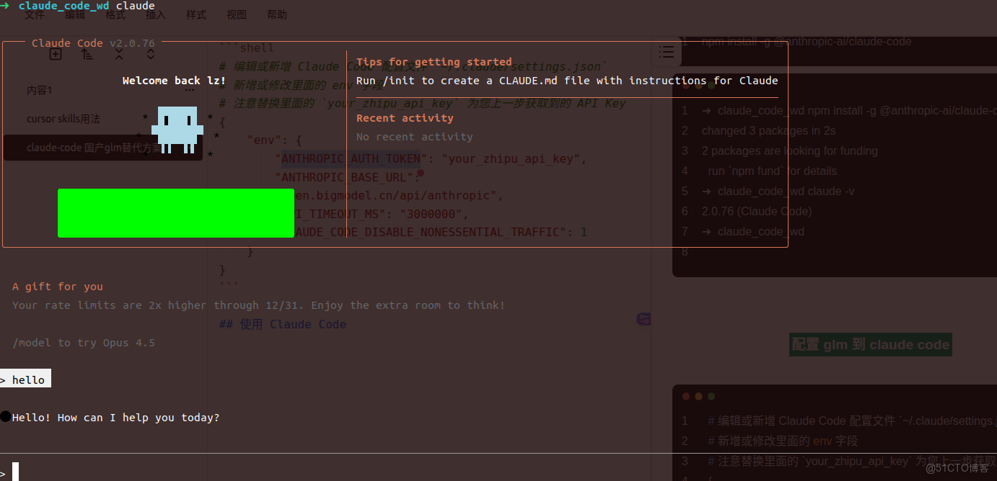Click the yellow dot on lower code block
The width and height of the screenshot is (997, 481).
(698, 396)
